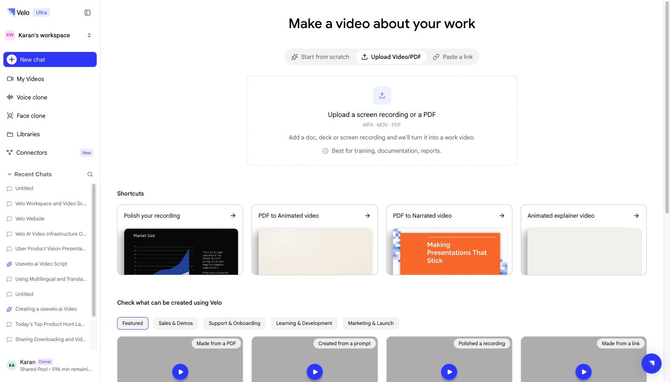The height and width of the screenshot is (382, 670).
Task: Click the Ultra plan badge
Action: (41, 12)
